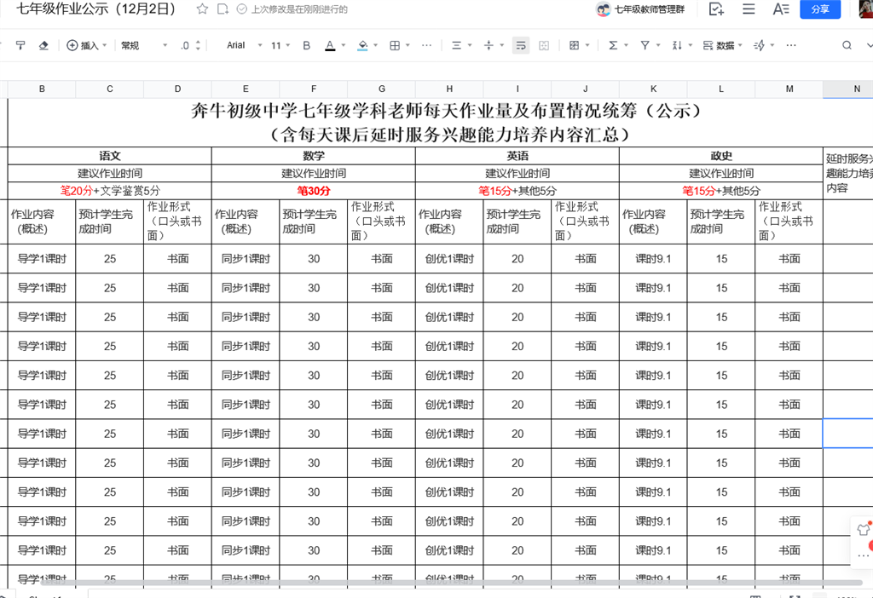873x598 pixels.
Task: Click the vertical alignment icon
Action: (489, 46)
